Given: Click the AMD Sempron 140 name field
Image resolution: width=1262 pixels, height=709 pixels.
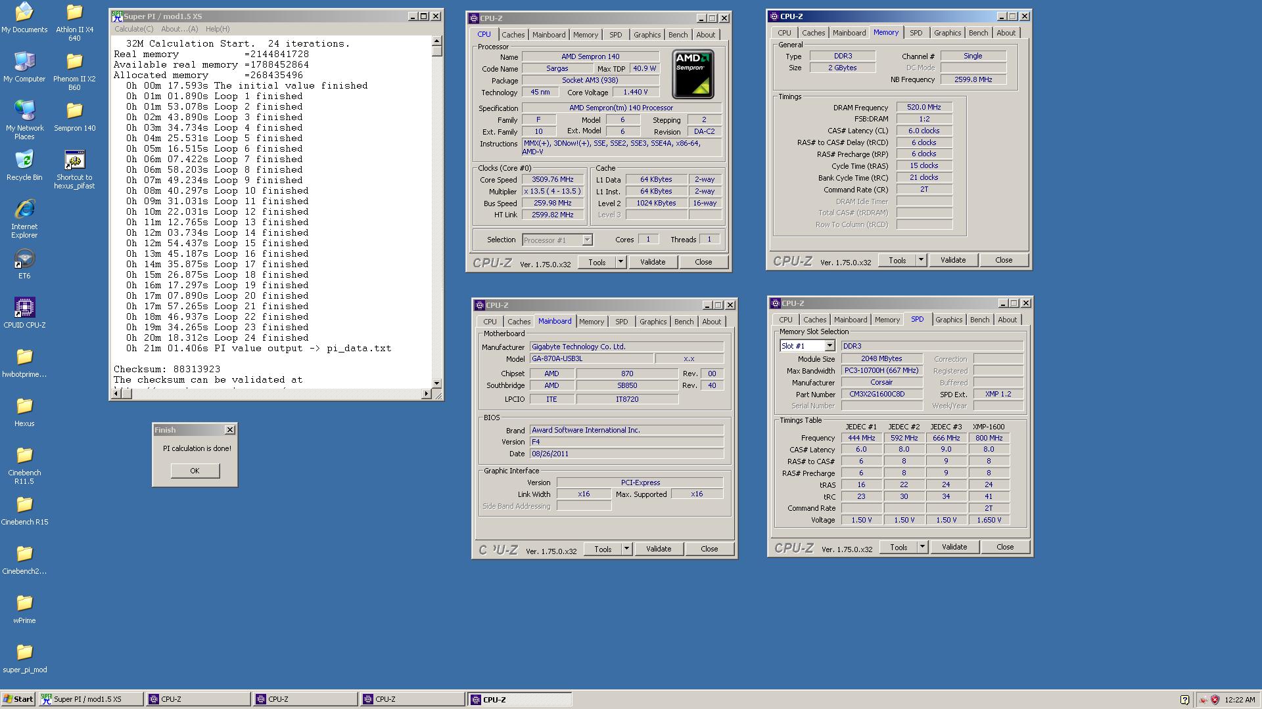Looking at the screenshot, I should pyautogui.click(x=590, y=56).
